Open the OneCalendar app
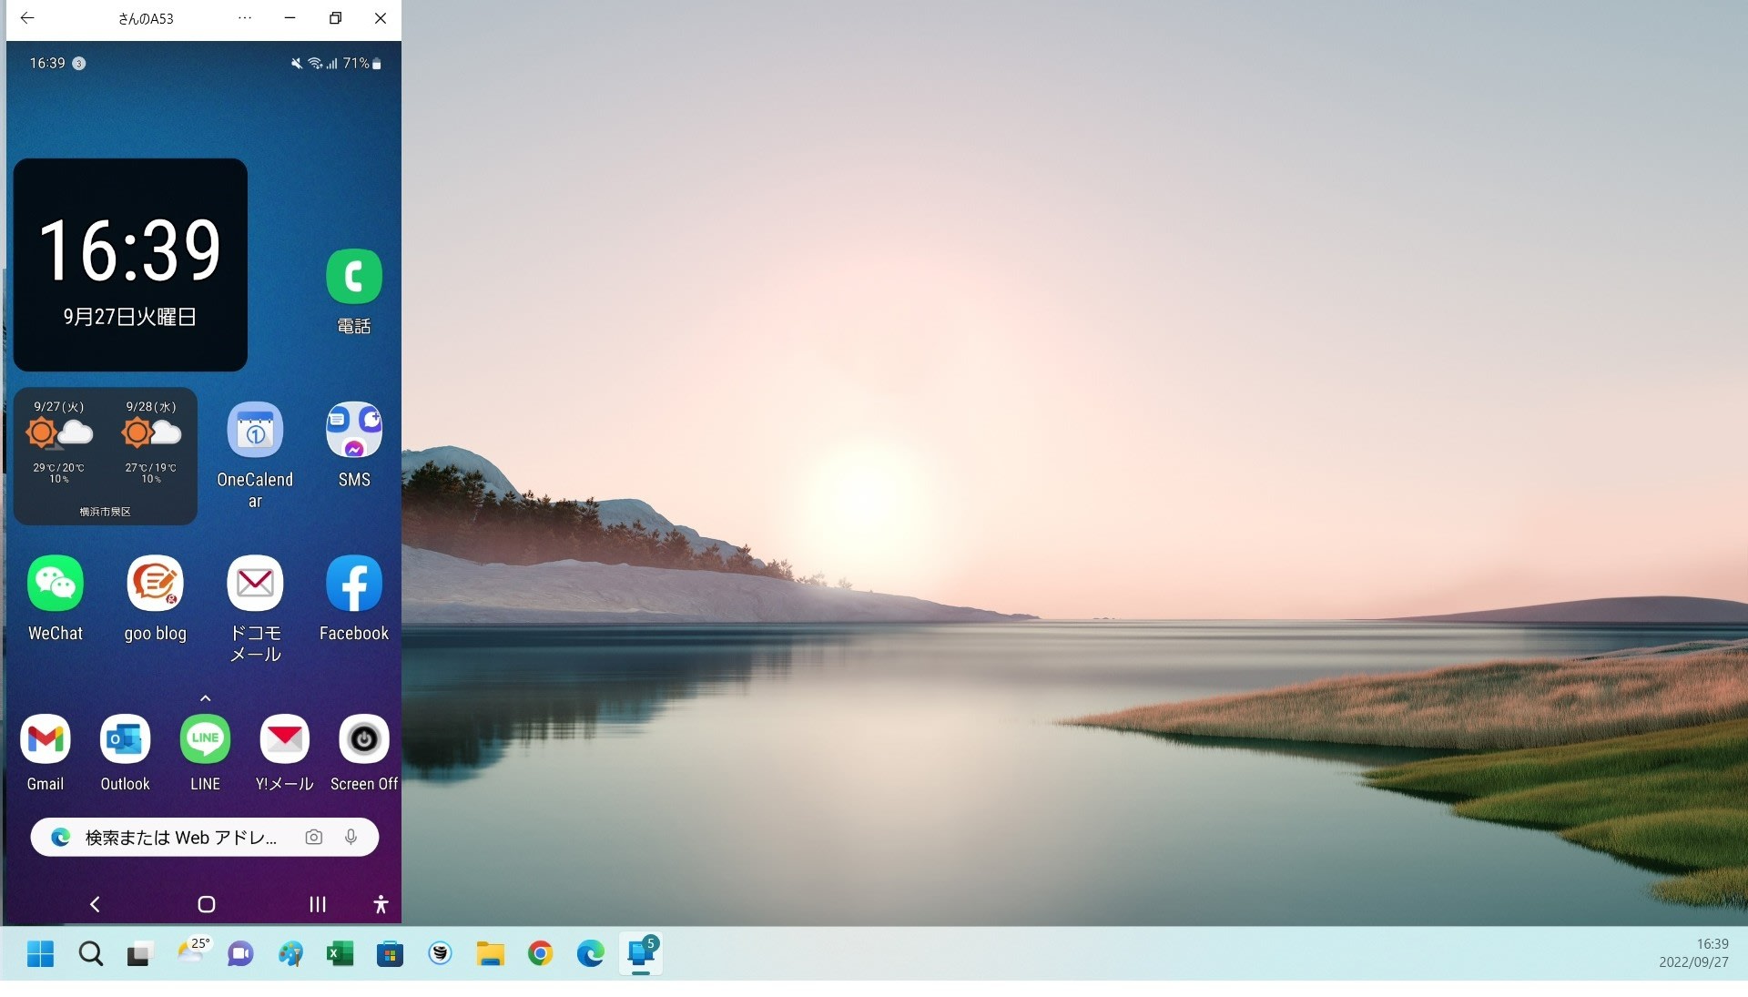1748x997 pixels. click(255, 431)
